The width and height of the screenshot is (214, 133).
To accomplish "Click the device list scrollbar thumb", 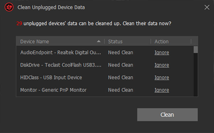I will click(195, 50).
